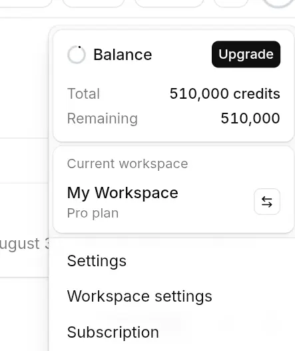Viewport: 295px width, 351px height.
Task: Click the Balance heading
Action: [x=123, y=55]
